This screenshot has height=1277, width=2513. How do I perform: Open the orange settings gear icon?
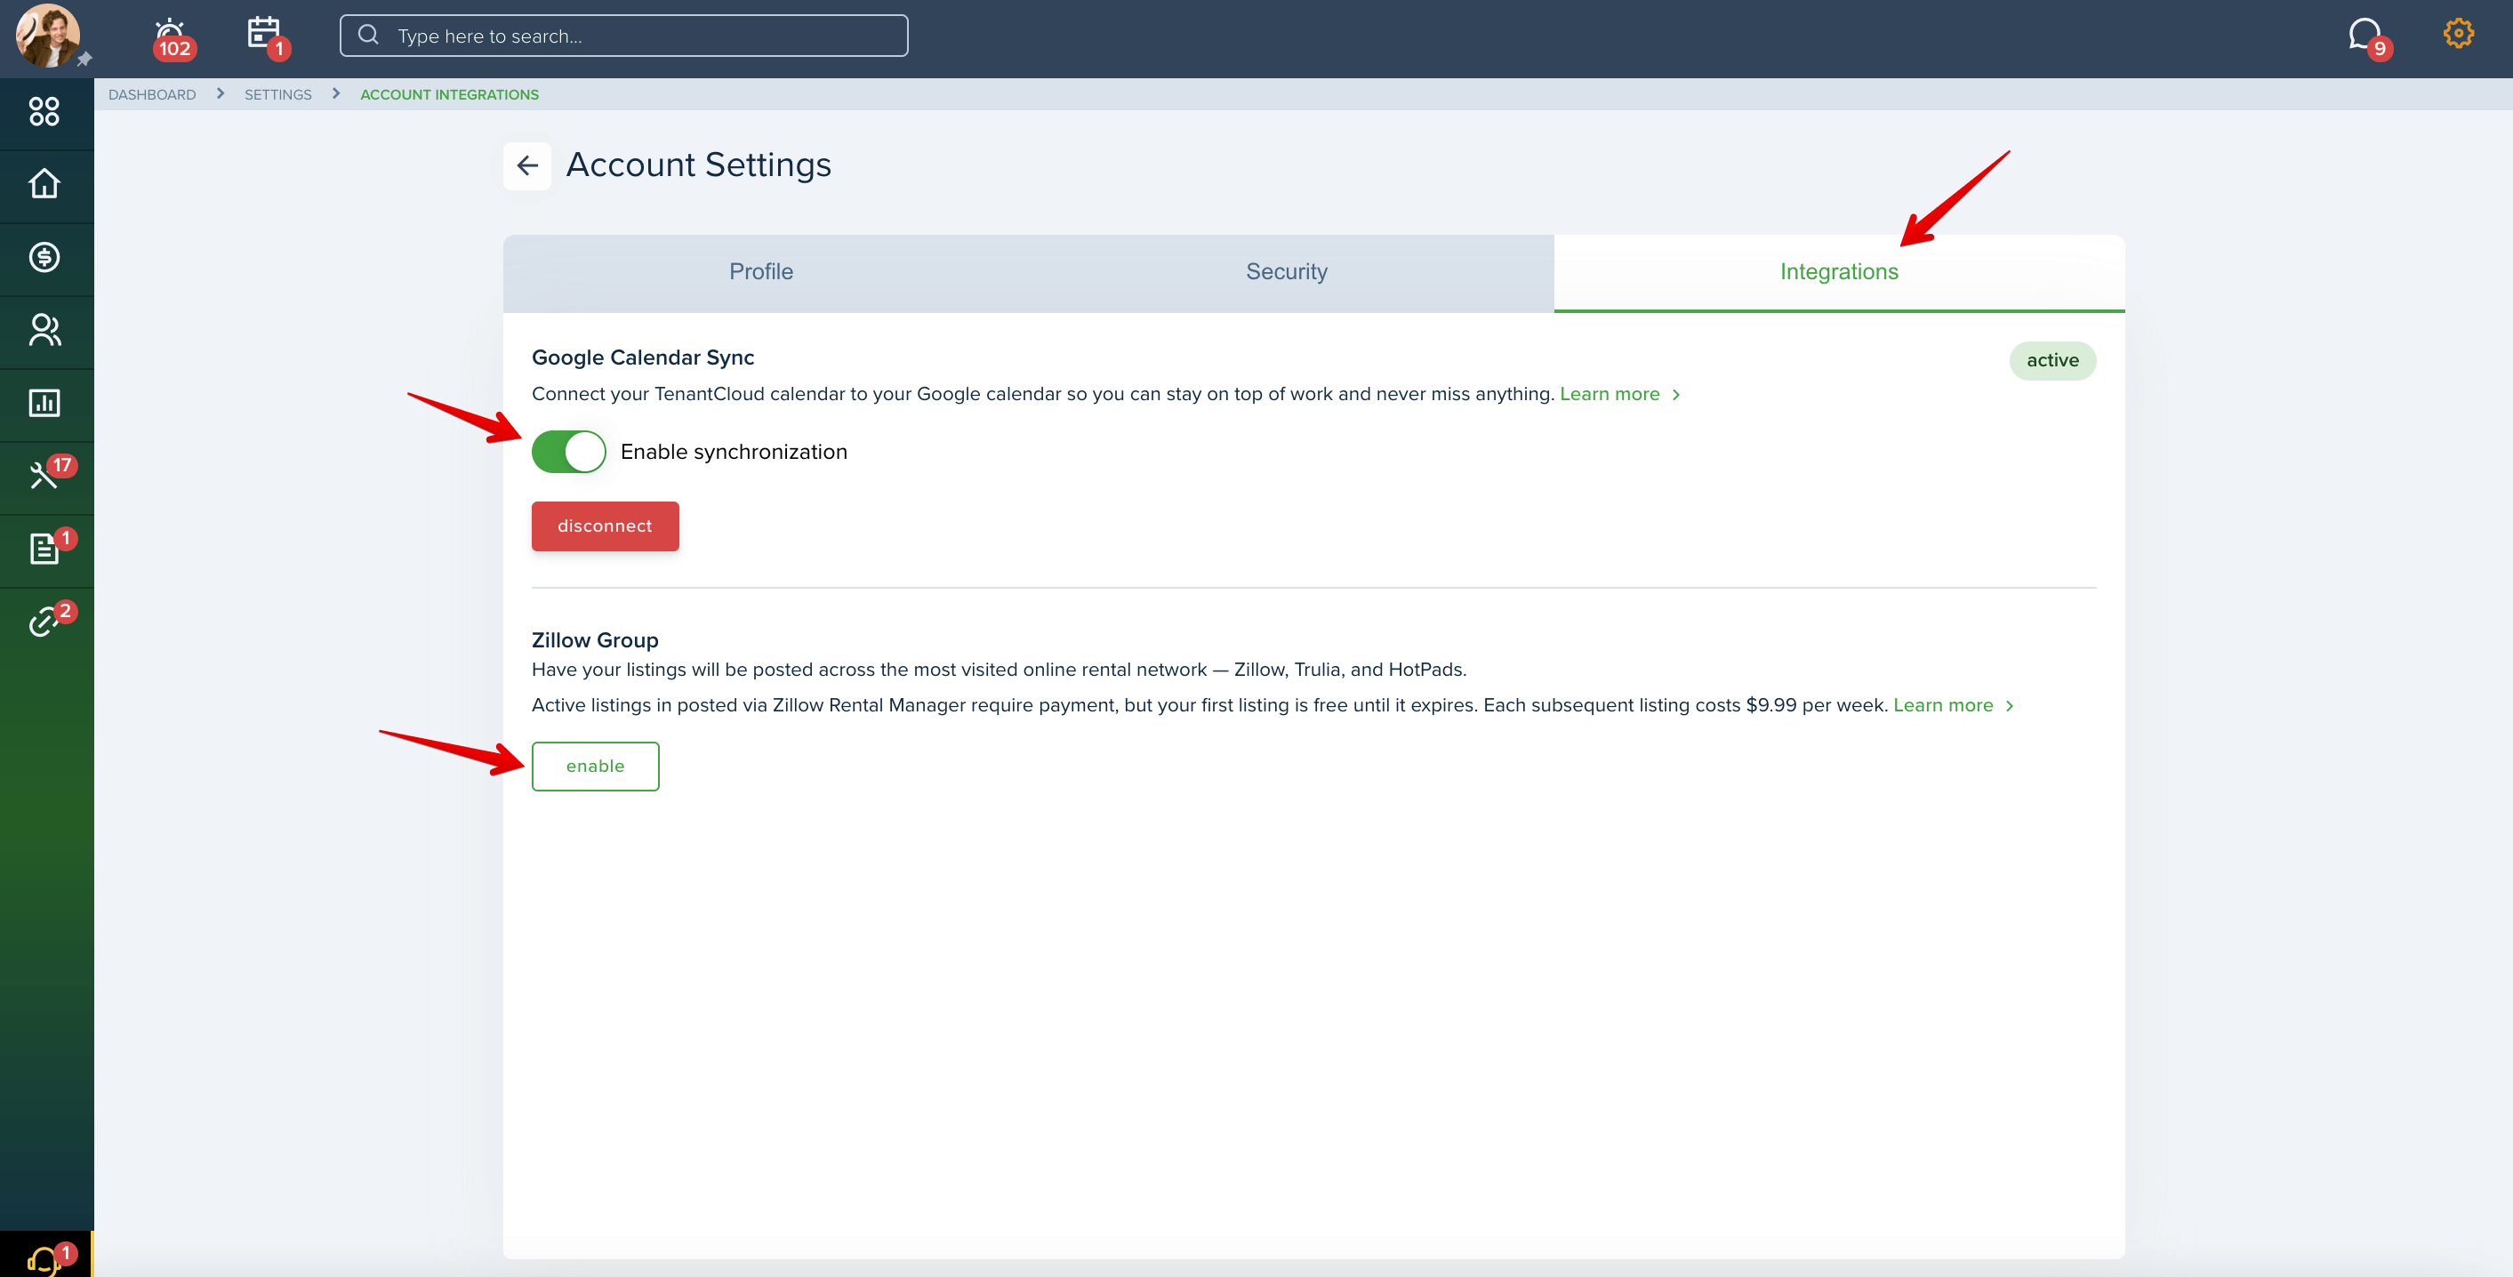pyautogui.click(x=2459, y=34)
